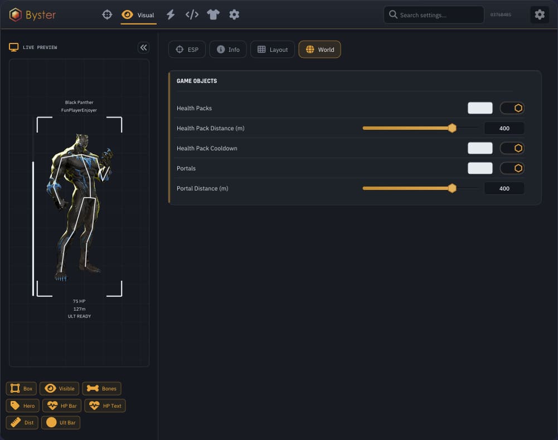Click the 'FunPlayerEnjoyer' player name text
Viewport: 558px width, 440px height.
(79, 110)
